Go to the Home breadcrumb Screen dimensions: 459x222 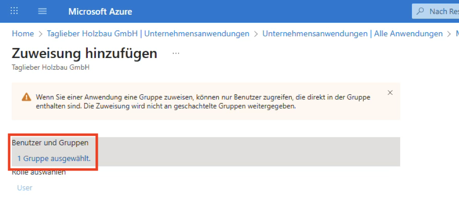(23, 34)
